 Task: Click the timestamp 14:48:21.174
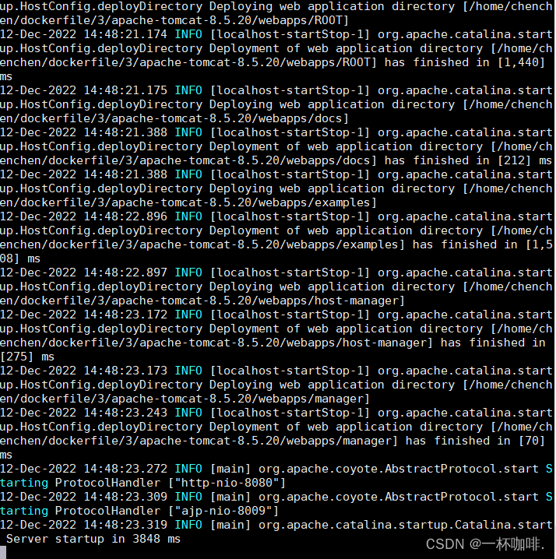click(x=125, y=34)
